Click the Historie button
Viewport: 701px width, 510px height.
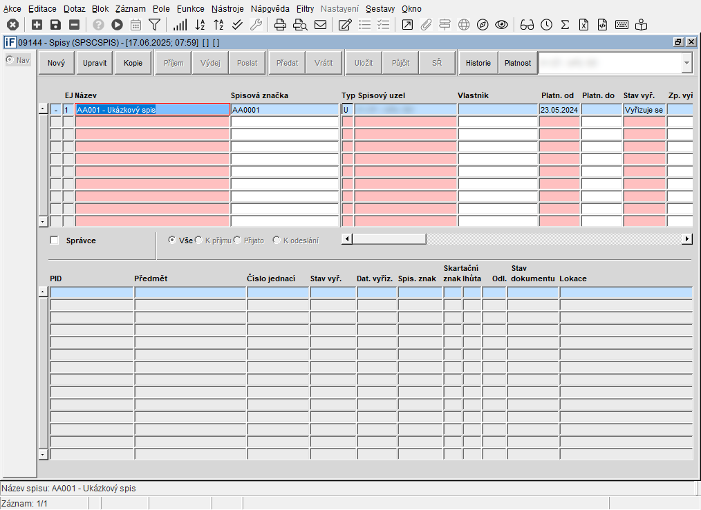pos(478,63)
